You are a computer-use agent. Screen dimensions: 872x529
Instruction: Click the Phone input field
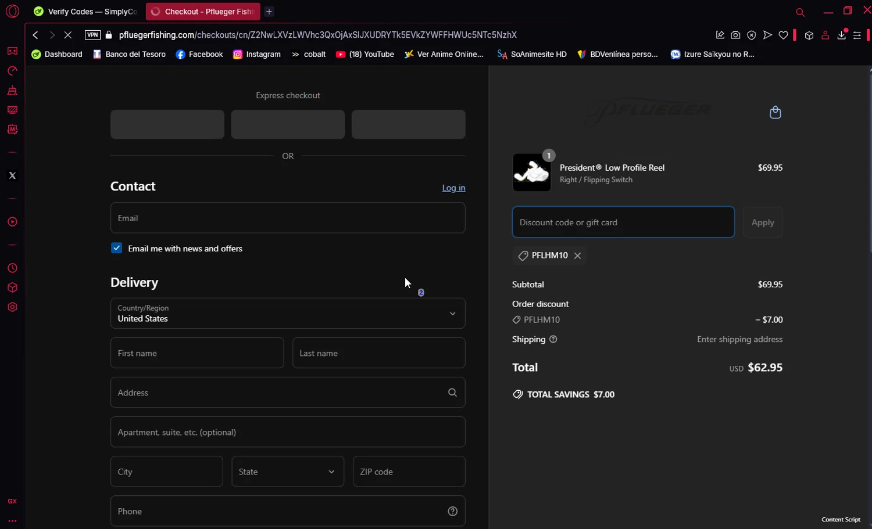[288, 511]
